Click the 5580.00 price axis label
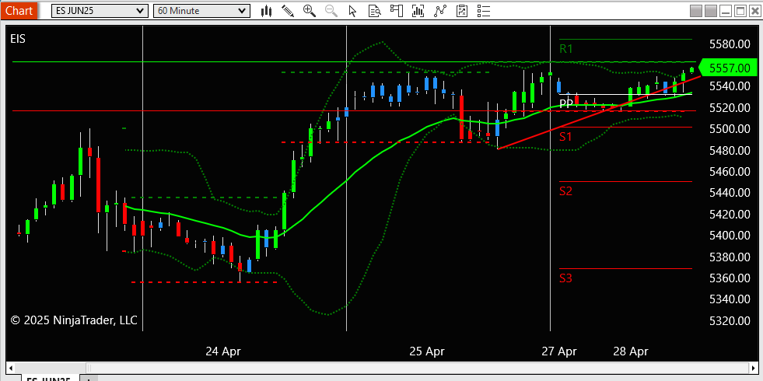This screenshot has height=381, width=763. (x=730, y=44)
